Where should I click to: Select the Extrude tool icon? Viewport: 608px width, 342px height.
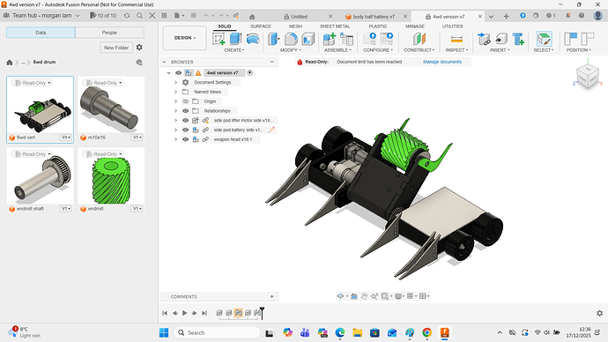pos(235,39)
